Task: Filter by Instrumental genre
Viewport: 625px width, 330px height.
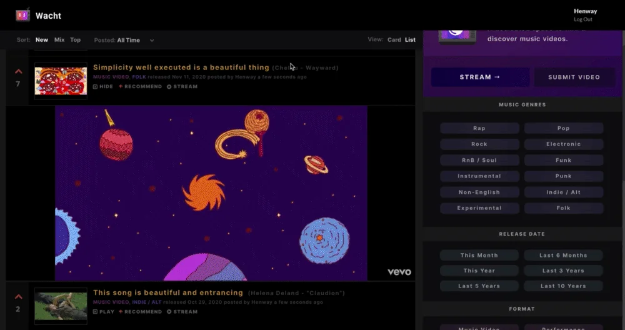Action: coord(479,176)
